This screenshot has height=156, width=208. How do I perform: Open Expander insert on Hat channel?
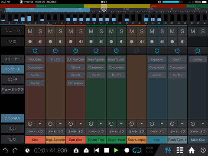coord(157,59)
